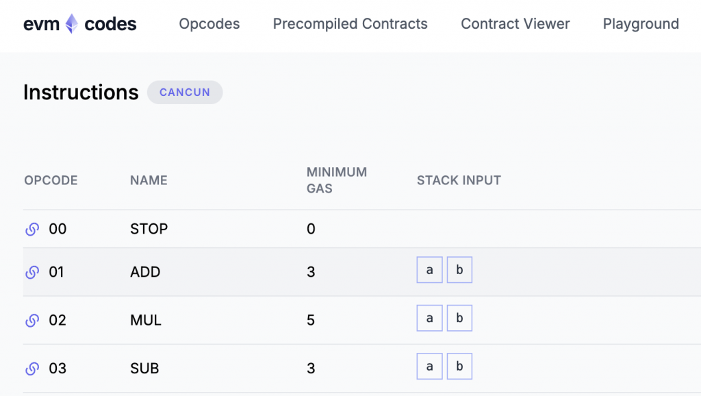Image resolution: width=701 pixels, height=396 pixels.
Task: Click the link icon beside opcode 00
Action: [31, 230]
